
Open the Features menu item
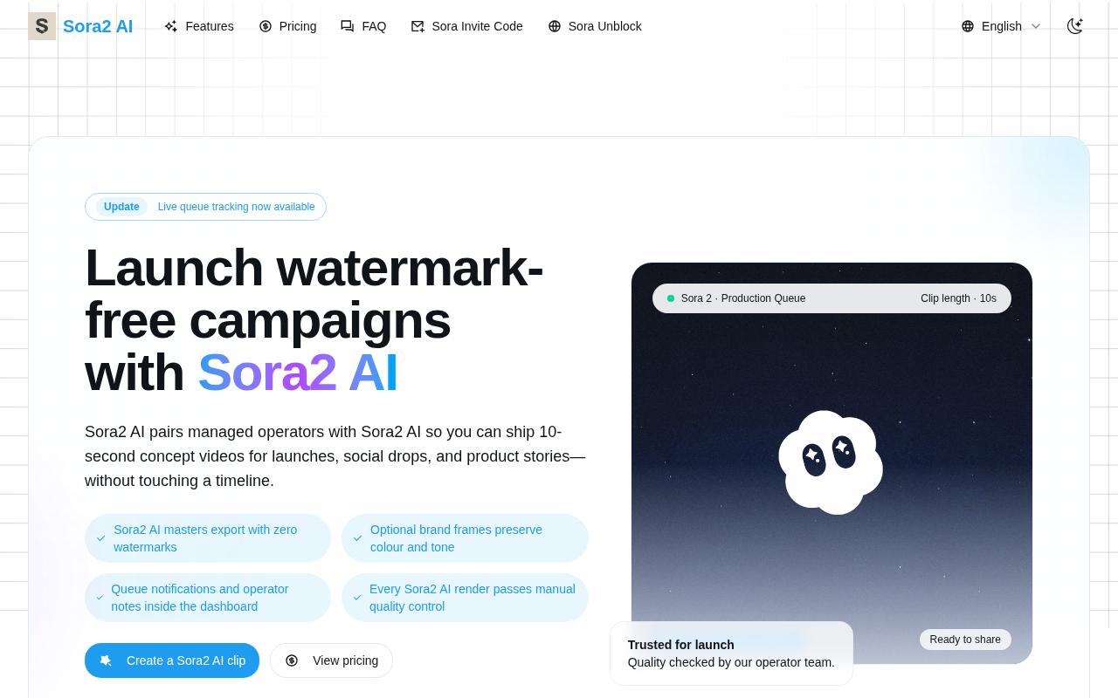tap(198, 26)
